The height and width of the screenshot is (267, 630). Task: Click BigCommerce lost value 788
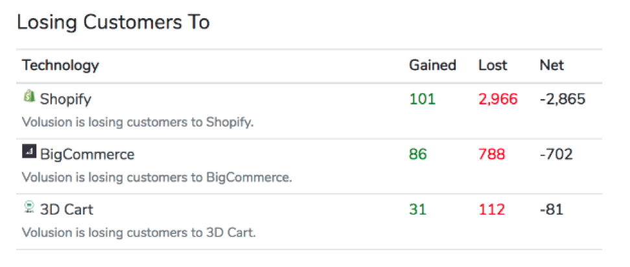[x=492, y=154]
